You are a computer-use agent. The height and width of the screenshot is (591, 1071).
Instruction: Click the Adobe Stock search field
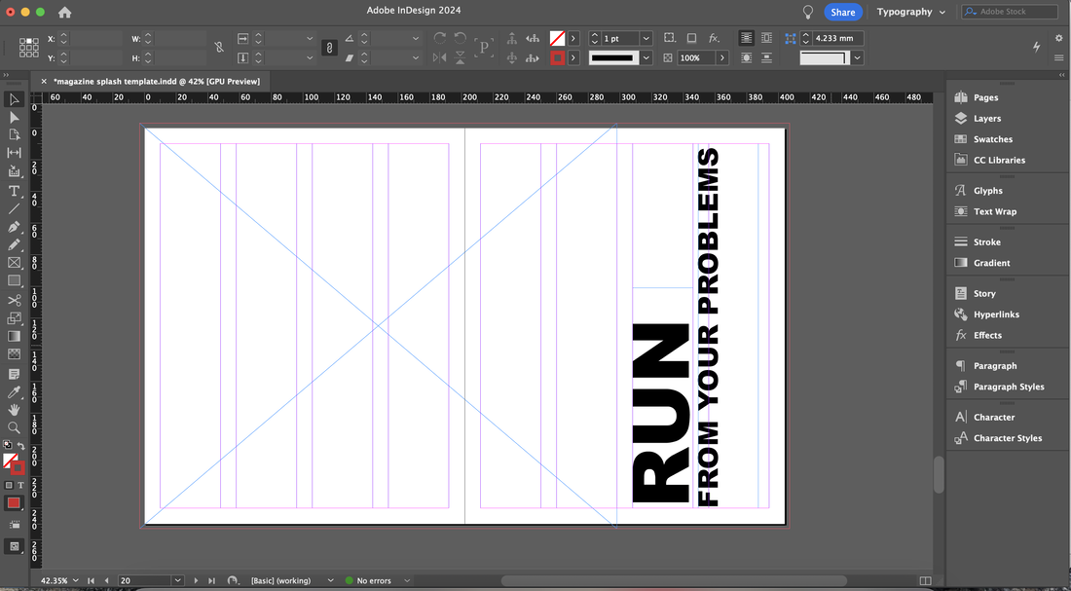1011,12
